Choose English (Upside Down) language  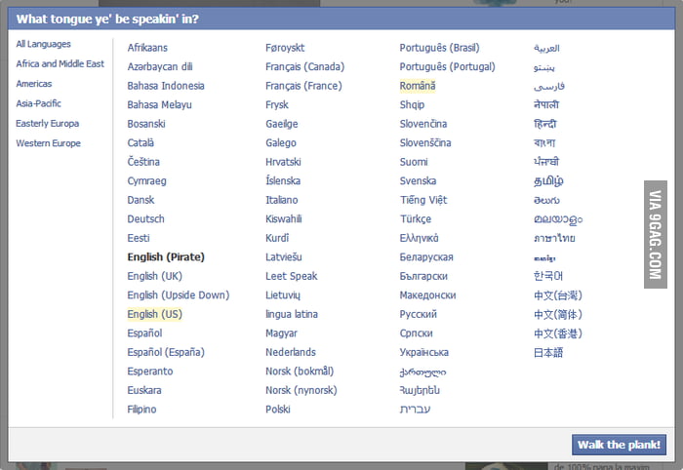[178, 295]
